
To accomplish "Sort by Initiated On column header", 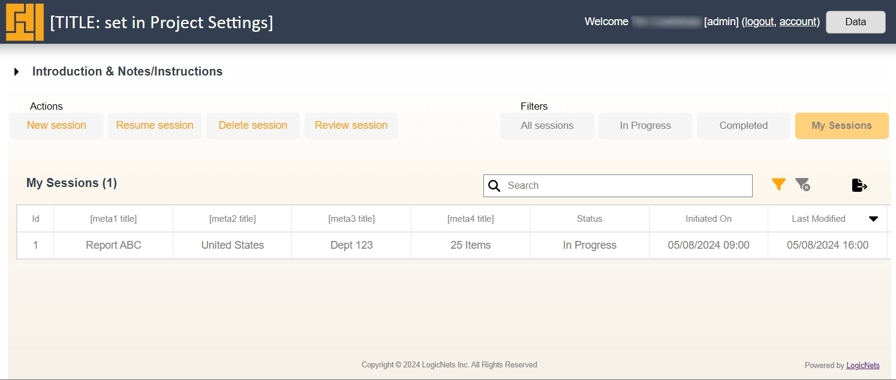I will coord(709,219).
